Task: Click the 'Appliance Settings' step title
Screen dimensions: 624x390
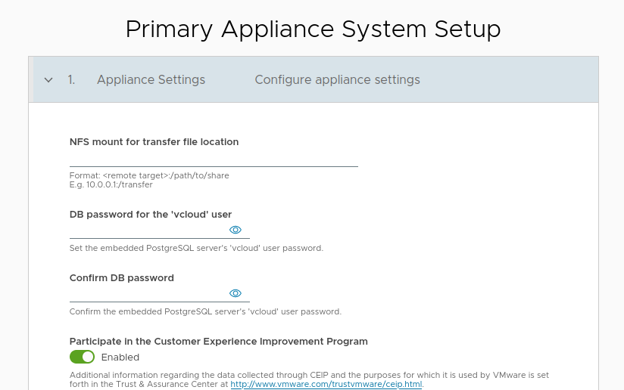Action: coord(151,80)
